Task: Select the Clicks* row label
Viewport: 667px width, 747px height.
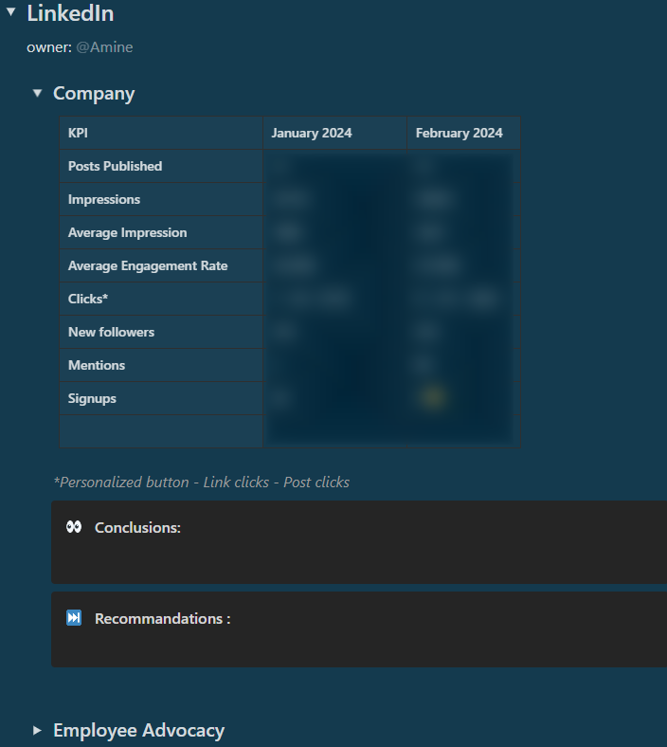Action: coord(88,299)
